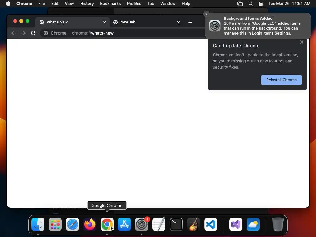Open the Window menu
This screenshot has width=316, height=237.
168,4
